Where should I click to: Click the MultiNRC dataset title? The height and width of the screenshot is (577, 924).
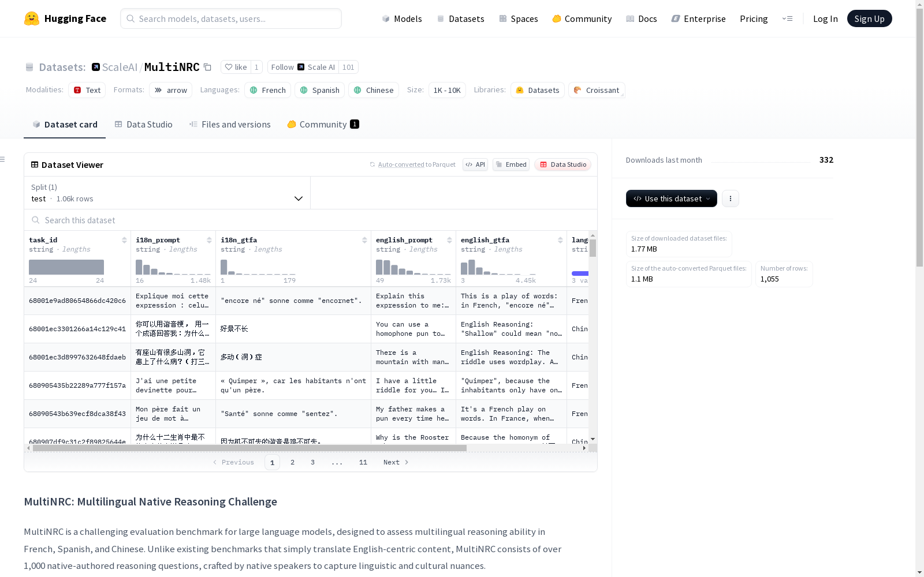coord(172,67)
